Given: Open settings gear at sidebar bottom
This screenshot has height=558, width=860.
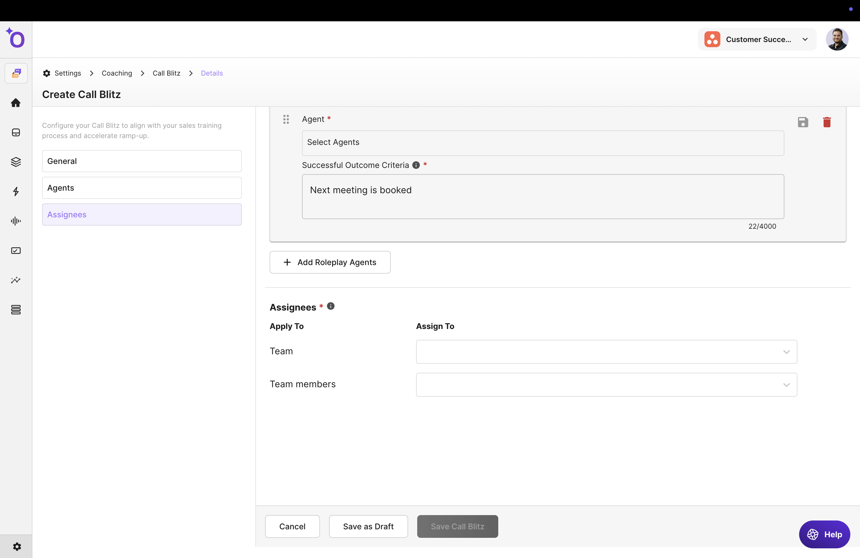Looking at the screenshot, I should [x=16, y=546].
